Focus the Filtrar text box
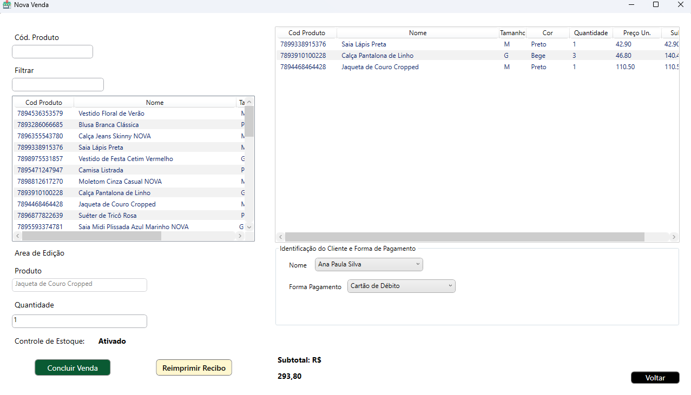 tap(58, 85)
